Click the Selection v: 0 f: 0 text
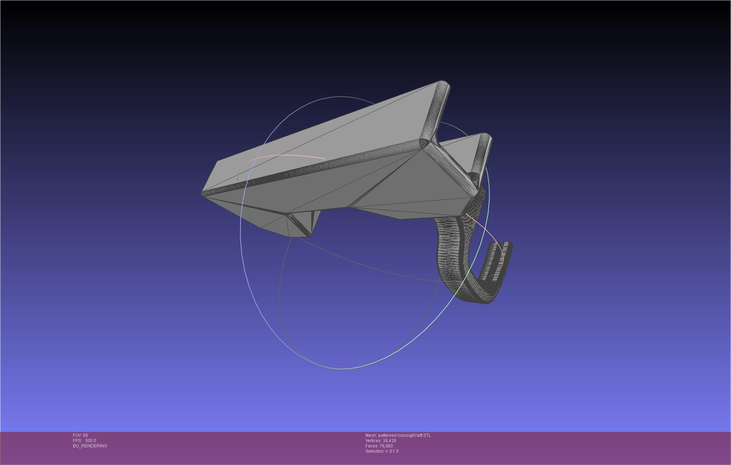Image resolution: width=731 pixels, height=465 pixels. (x=382, y=451)
